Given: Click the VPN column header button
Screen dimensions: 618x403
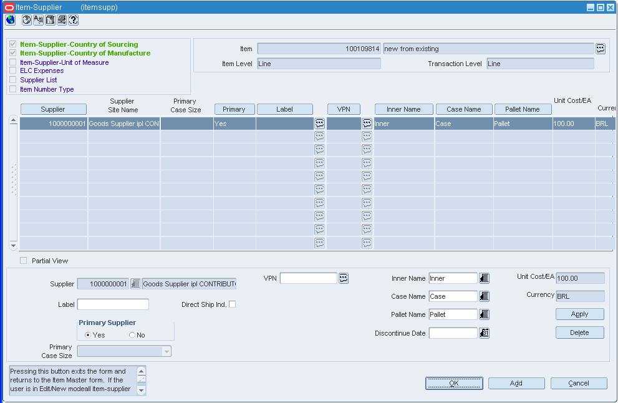Looking at the screenshot, I should pyautogui.click(x=344, y=109).
